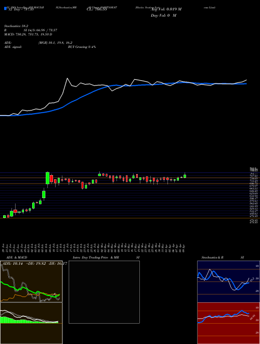Viewport: 260px width, 344px height.
Task: Click the 'Stochastics & R' panel title
Action: click(212, 257)
